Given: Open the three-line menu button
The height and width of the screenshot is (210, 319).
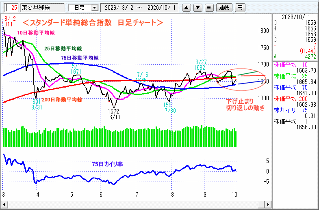Looking at the screenshot, I should (209, 8).
